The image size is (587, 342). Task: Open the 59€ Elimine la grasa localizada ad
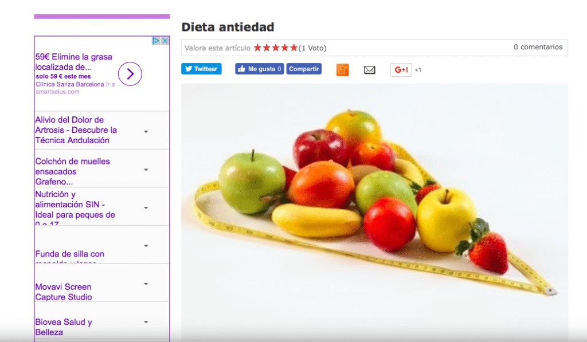(x=74, y=62)
